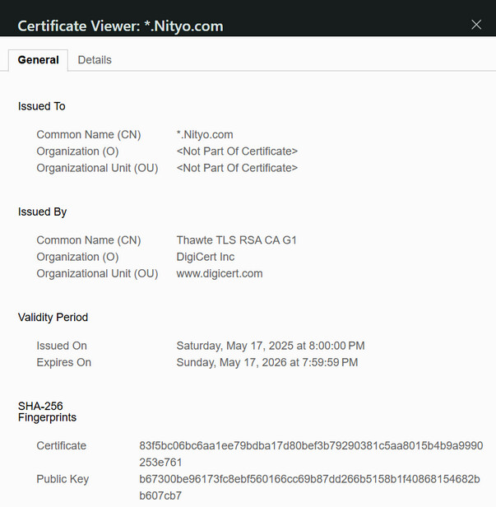Select the General tab
Image resolution: width=496 pixels, height=507 pixels.
coord(38,60)
